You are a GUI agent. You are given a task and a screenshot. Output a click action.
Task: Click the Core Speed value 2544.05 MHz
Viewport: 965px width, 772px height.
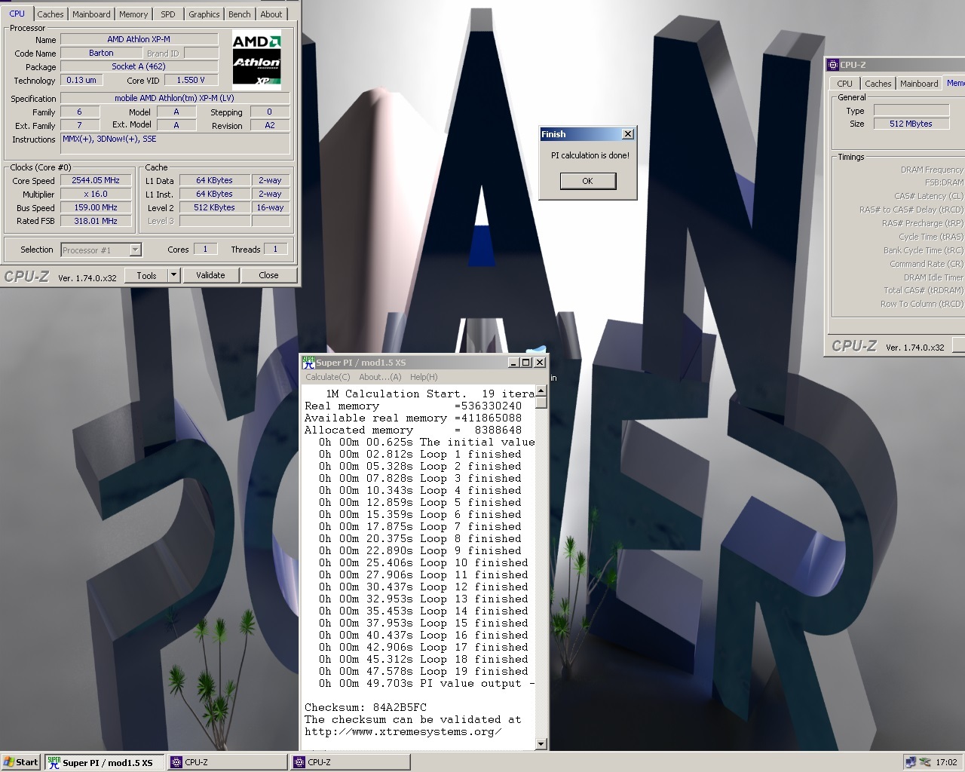(96, 181)
